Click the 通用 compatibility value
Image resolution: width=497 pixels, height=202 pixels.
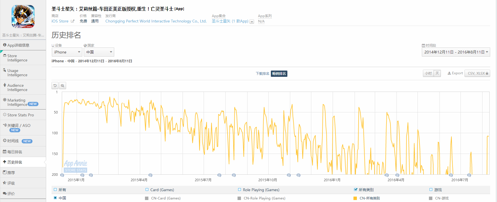[x=95, y=21]
